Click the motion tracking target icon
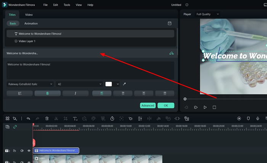267x163 pixels. click(121, 118)
